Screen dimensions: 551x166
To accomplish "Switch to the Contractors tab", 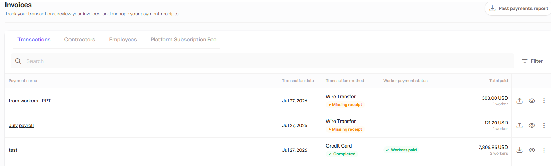I will tap(80, 39).
